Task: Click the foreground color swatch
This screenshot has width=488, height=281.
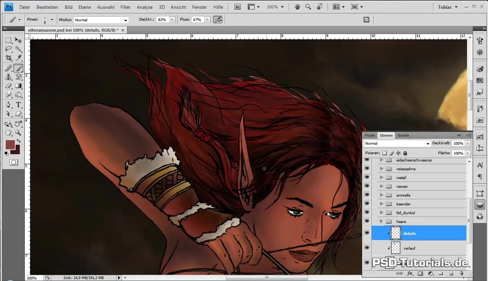Action: tap(10, 145)
